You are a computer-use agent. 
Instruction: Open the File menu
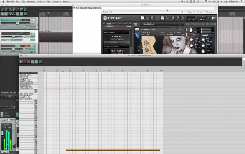coord(18,1)
